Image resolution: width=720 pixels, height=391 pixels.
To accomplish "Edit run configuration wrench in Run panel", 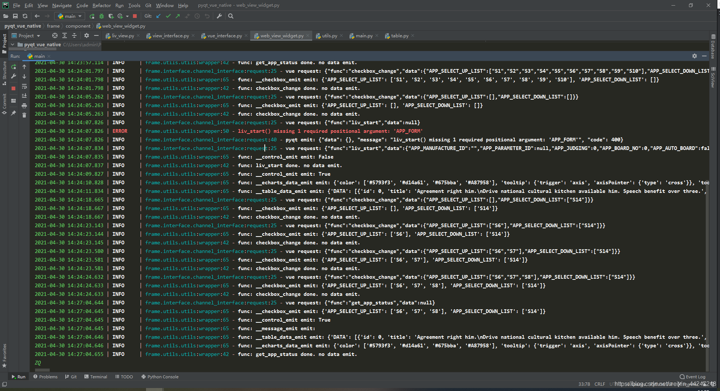I will (x=13, y=76).
